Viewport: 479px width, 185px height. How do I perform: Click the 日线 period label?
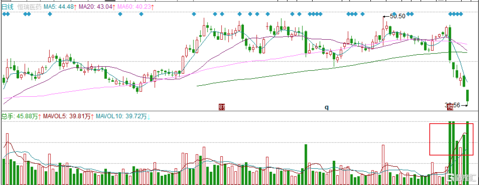pos(8,6)
